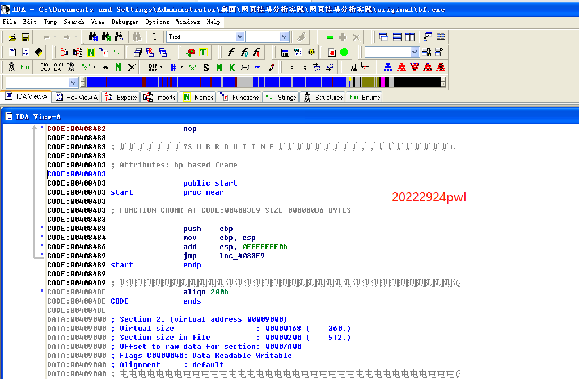This screenshot has width=579, height=379.
Task: Click the pencil icon in toolbar
Action: [272, 67]
